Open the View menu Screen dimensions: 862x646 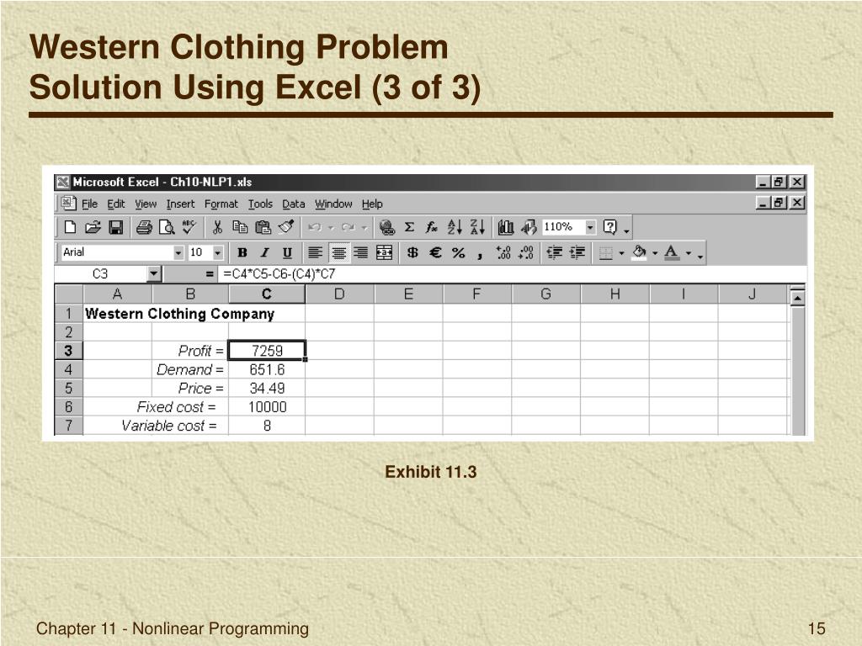tap(146, 204)
